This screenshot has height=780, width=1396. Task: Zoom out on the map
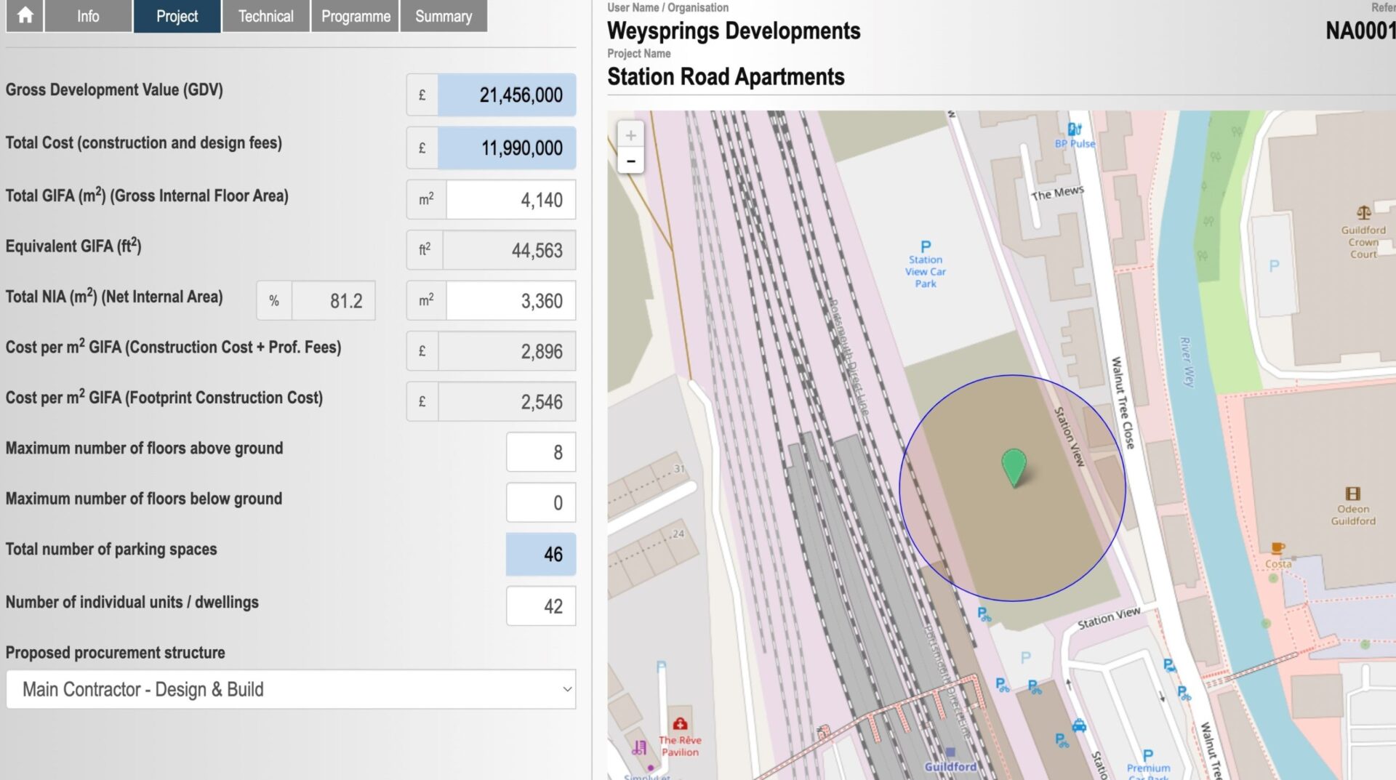630,161
